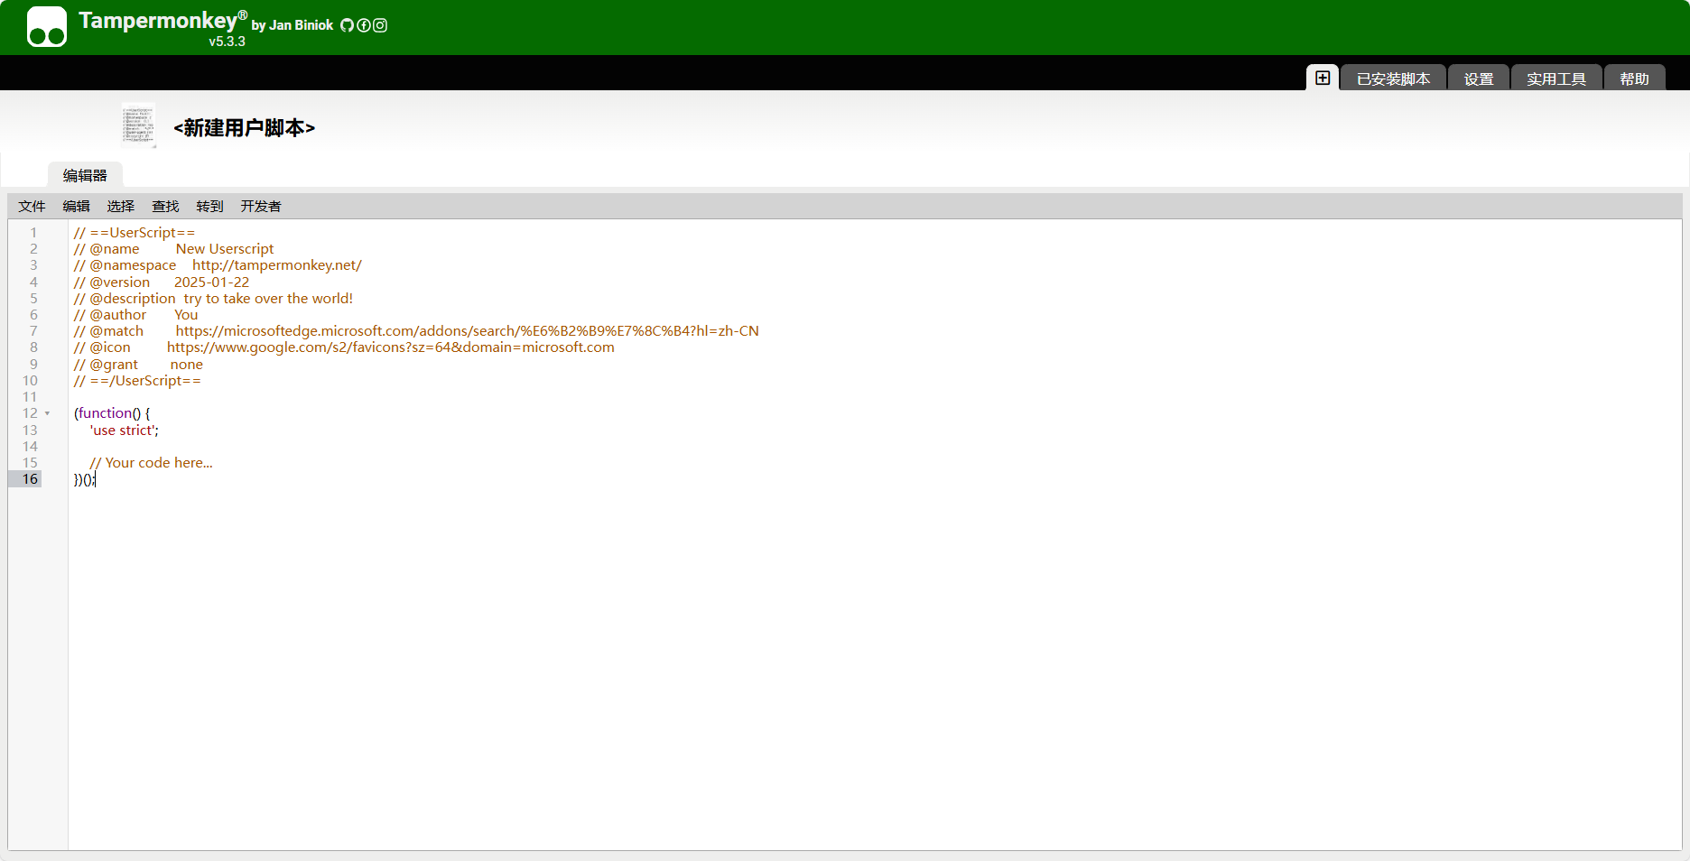Open the 转到 menu

click(x=209, y=206)
